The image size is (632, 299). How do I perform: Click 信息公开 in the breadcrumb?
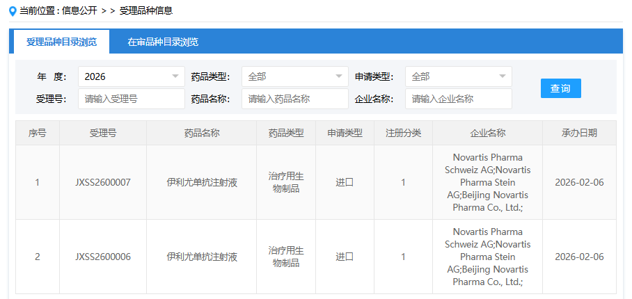coord(81,10)
